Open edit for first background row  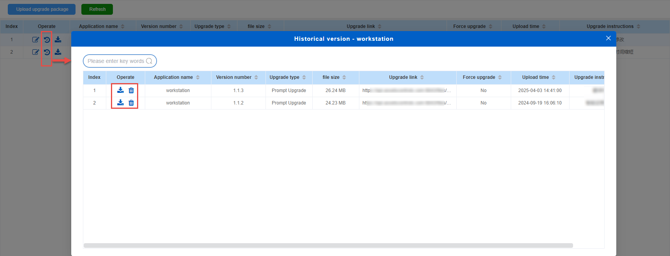point(35,40)
